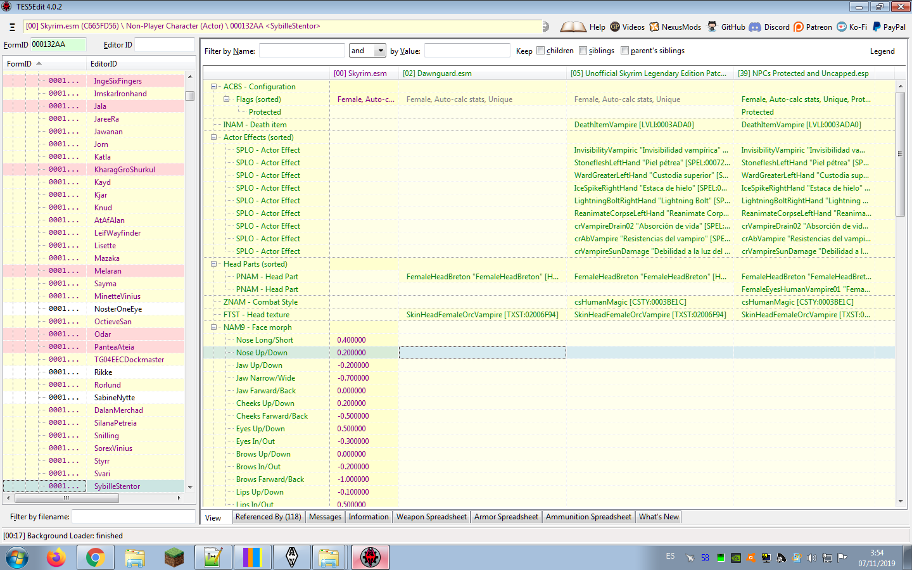Image resolution: width=912 pixels, height=570 pixels.
Task: Click the navigation arrow beside the record path
Action: click(545, 27)
